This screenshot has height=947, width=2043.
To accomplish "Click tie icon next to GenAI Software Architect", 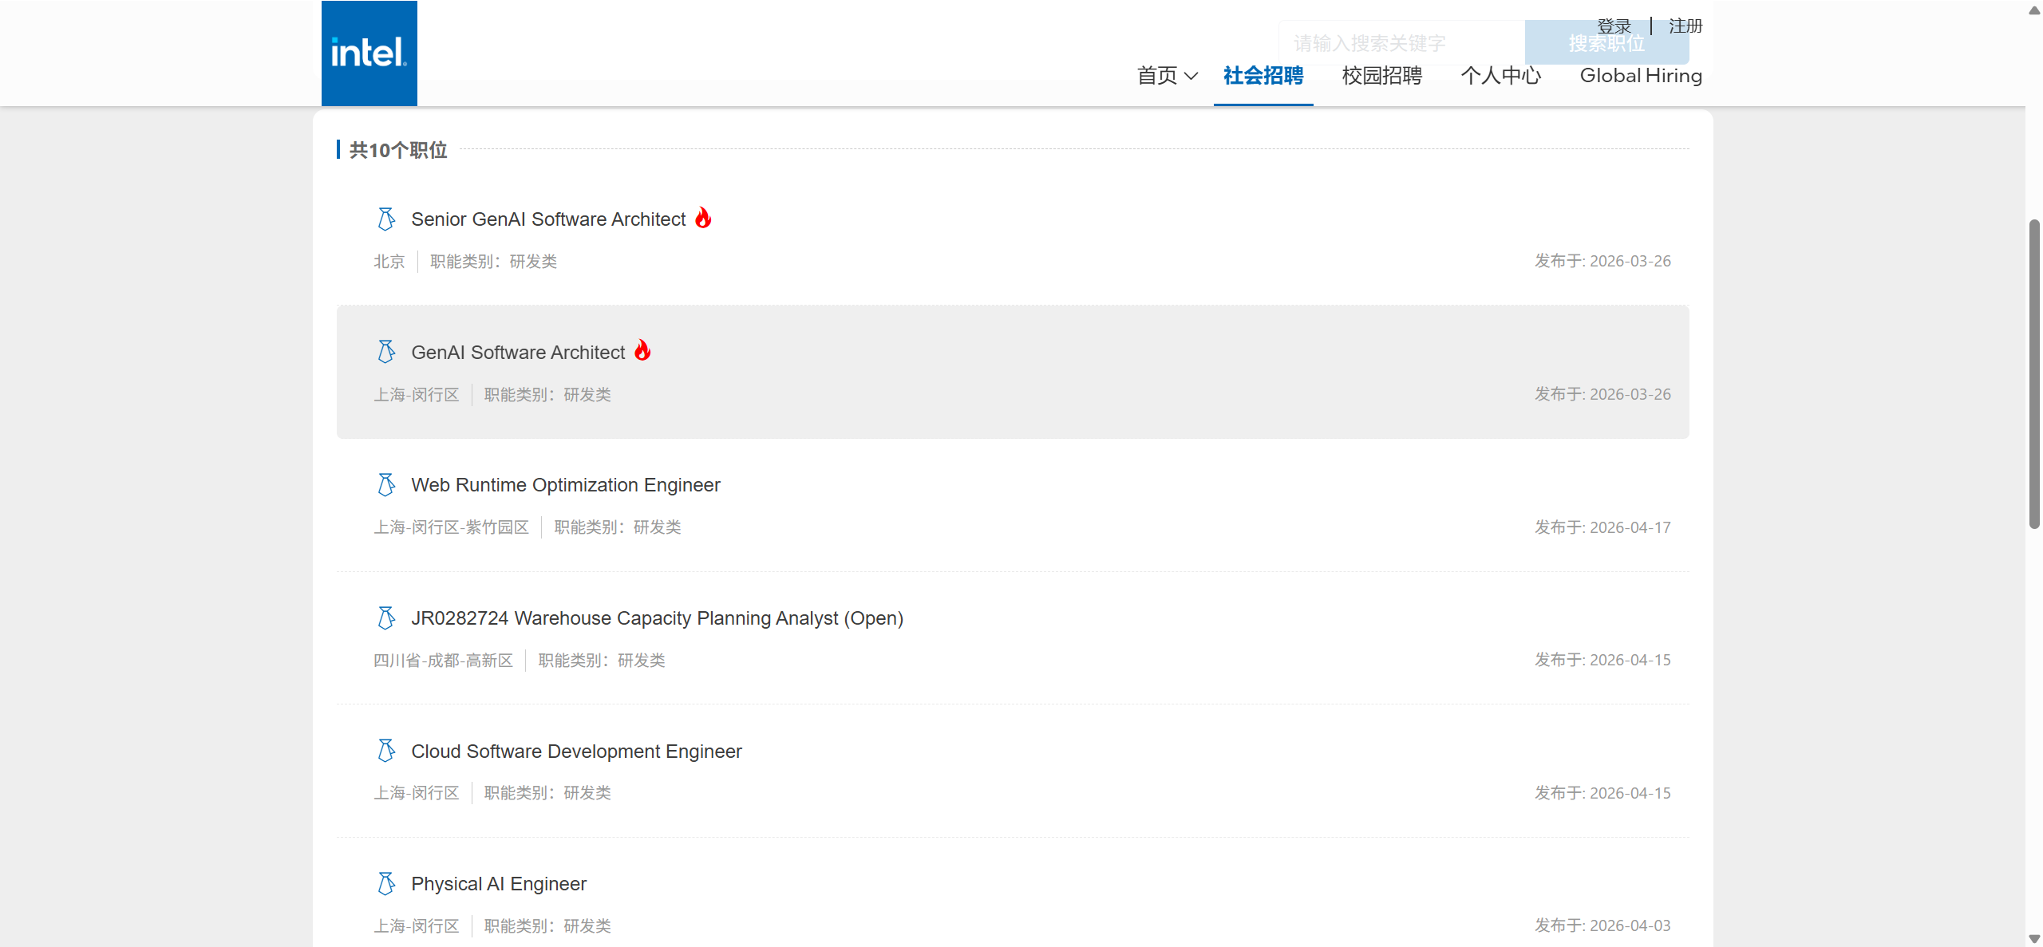I will pyautogui.click(x=386, y=352).
